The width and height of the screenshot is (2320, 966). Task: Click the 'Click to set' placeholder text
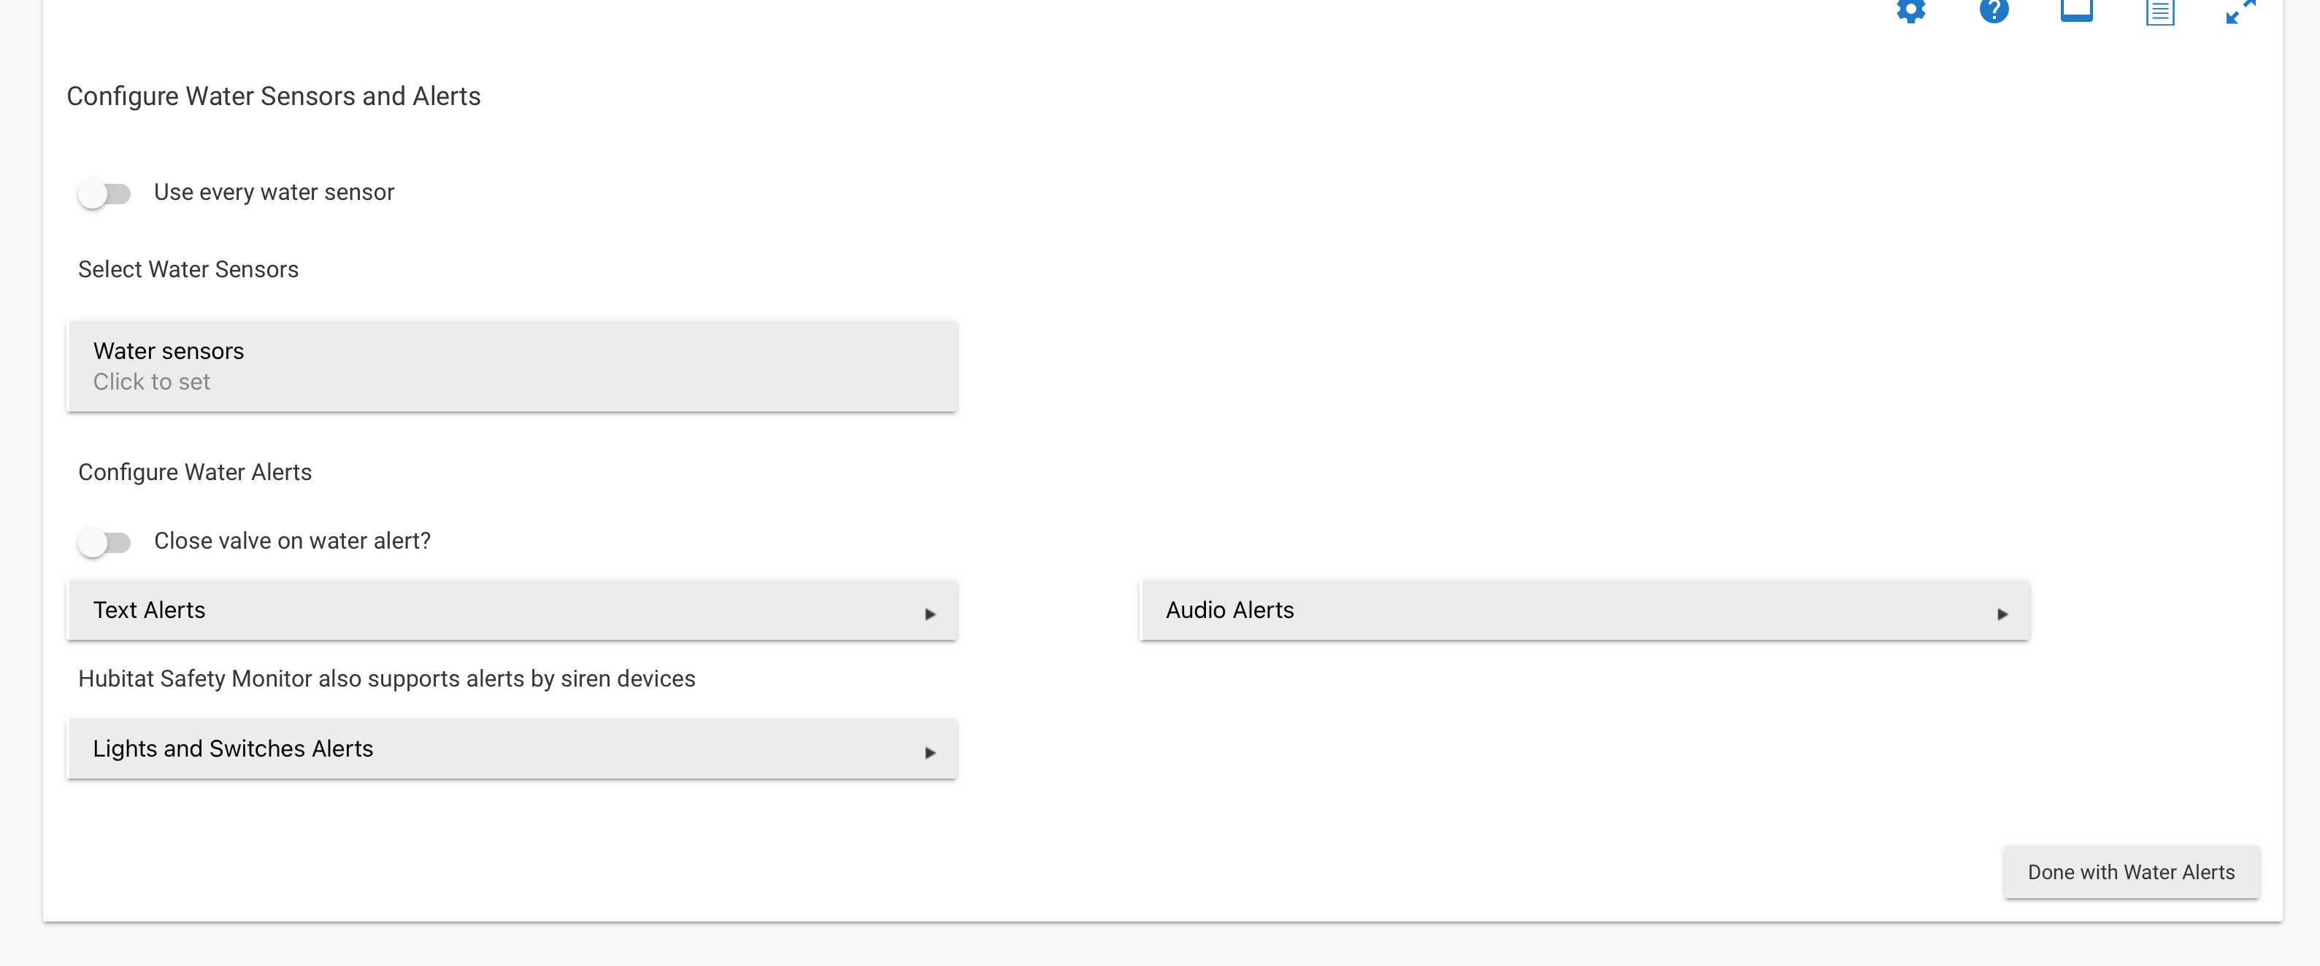coord(151,382)
